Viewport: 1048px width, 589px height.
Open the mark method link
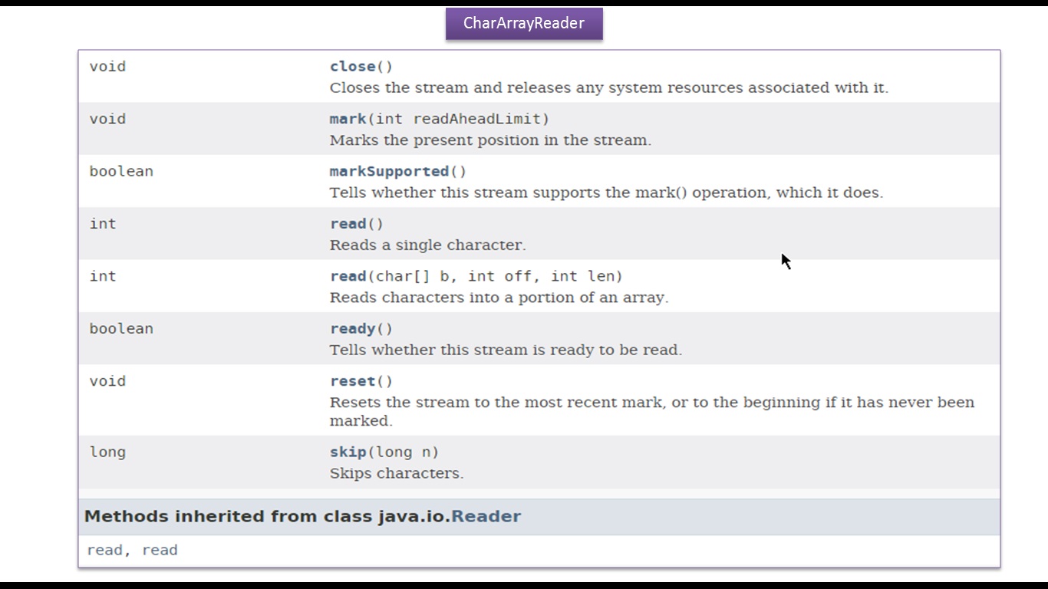[x=348, y=119]
